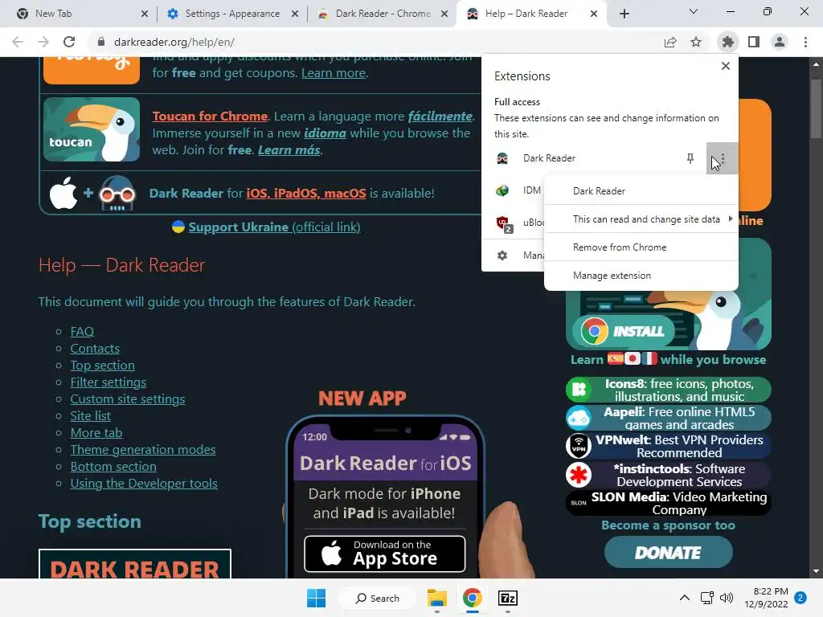Image resolution: width=823 pixels, height=617 pixels.
Task: Jump to Bottom section link
Action: [x=113, y=467]
